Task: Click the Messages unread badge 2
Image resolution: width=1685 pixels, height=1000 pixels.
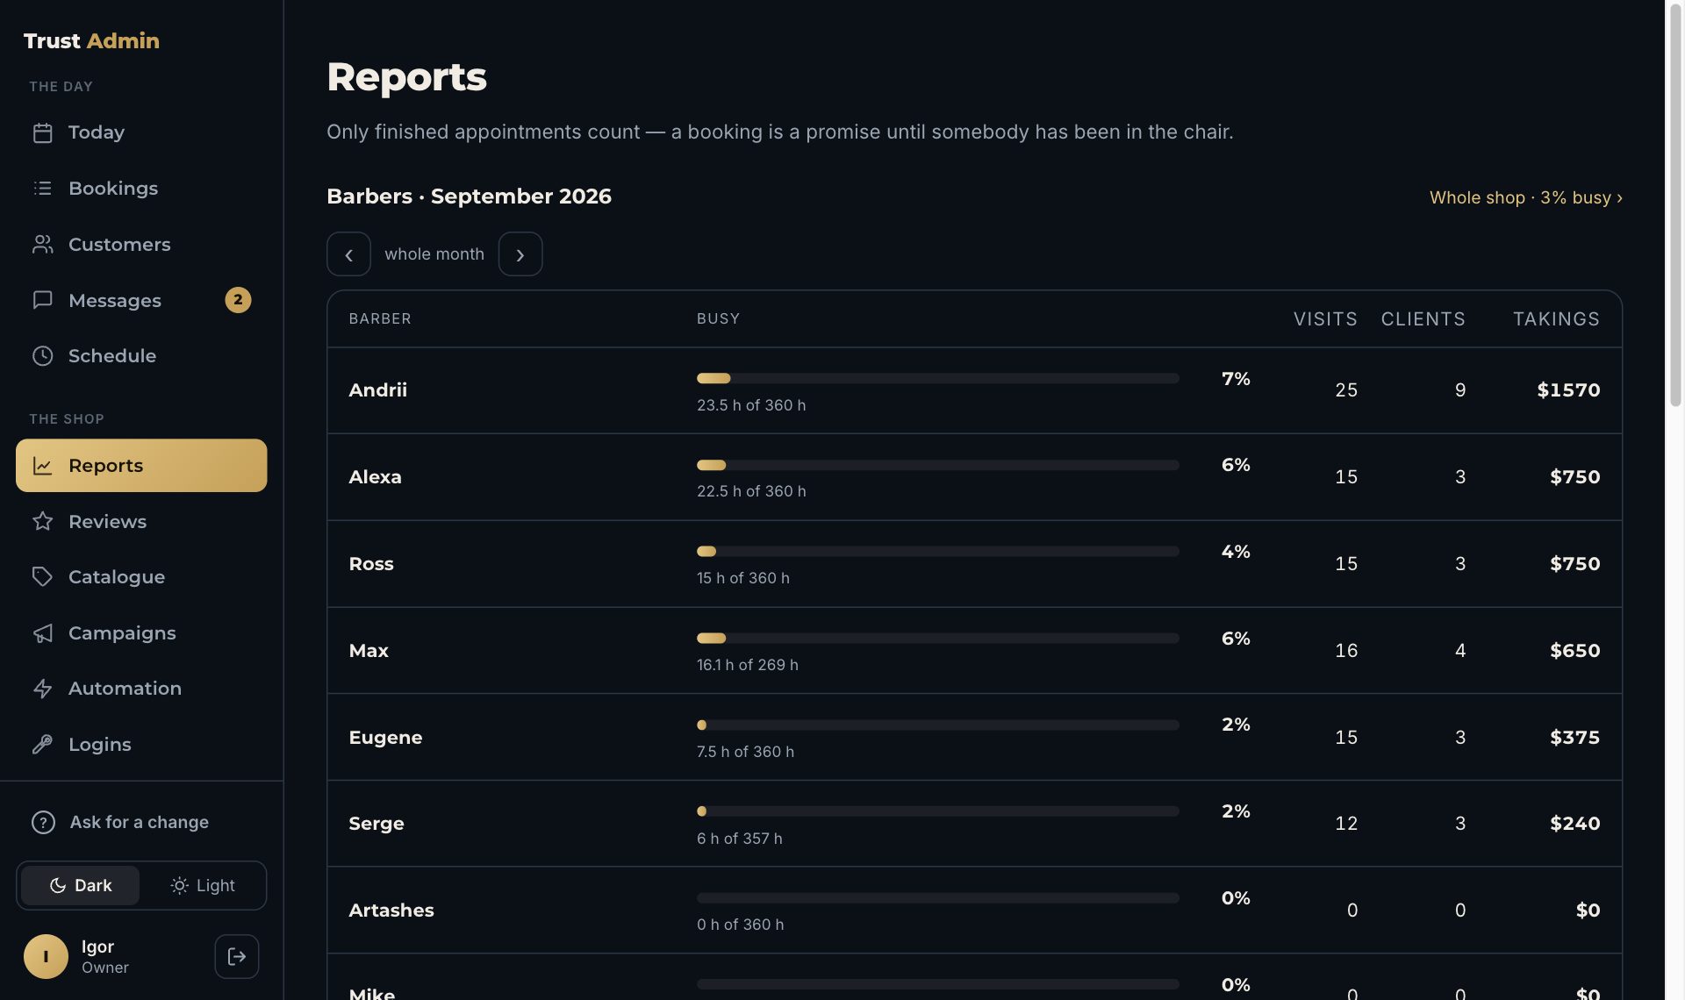Action: (238, 300)
